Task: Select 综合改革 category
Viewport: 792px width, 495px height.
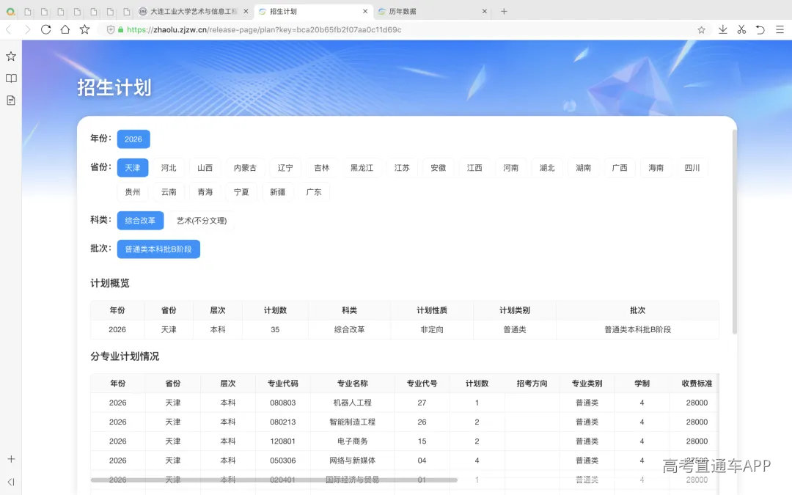Action: (x=140, y=220)
